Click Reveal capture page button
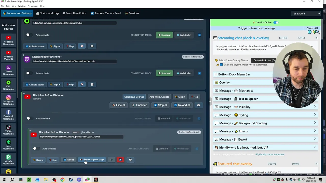The width and height of the screenshot is (326, 183). pos(92,160)
